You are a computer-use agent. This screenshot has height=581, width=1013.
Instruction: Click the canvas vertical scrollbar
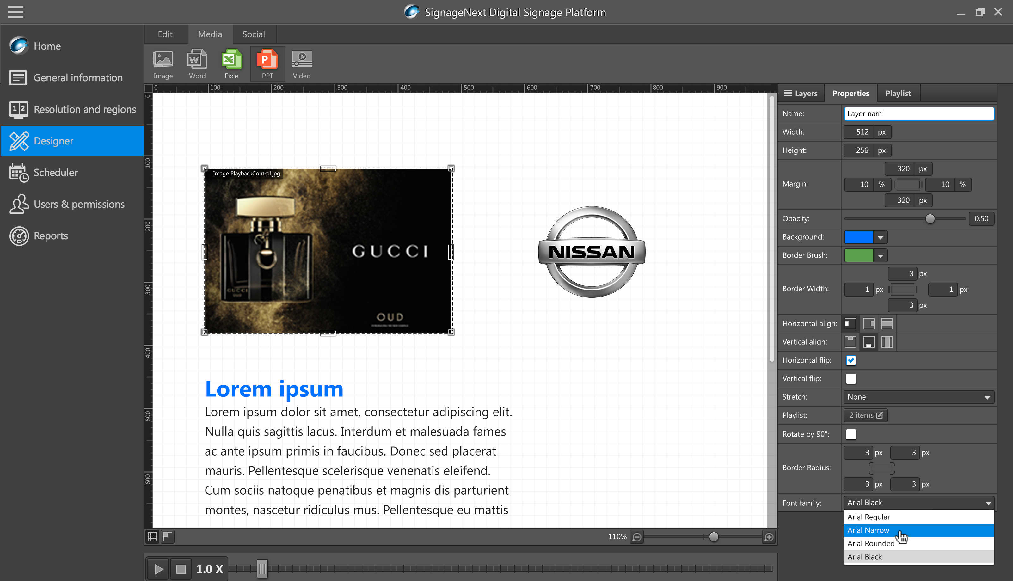772,229
